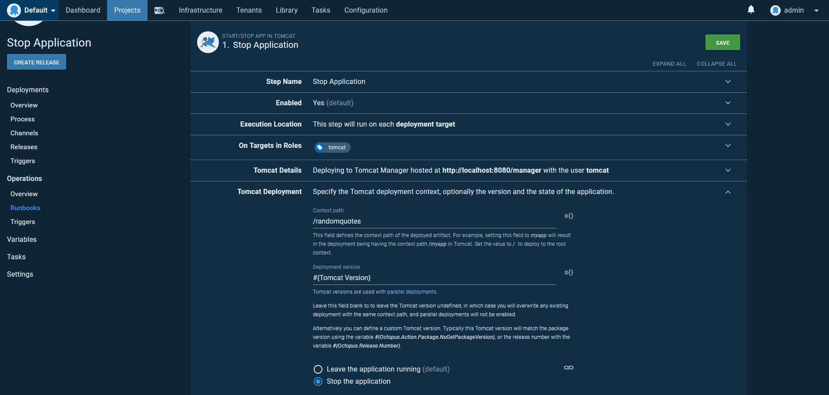
Task: Insert variable icon beside Context path
Action: (x=568, y=216)
